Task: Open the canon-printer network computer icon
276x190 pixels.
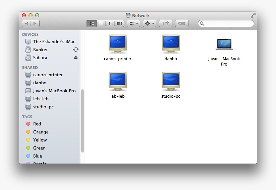Action: pyautogui.click(x=117, y=44)
